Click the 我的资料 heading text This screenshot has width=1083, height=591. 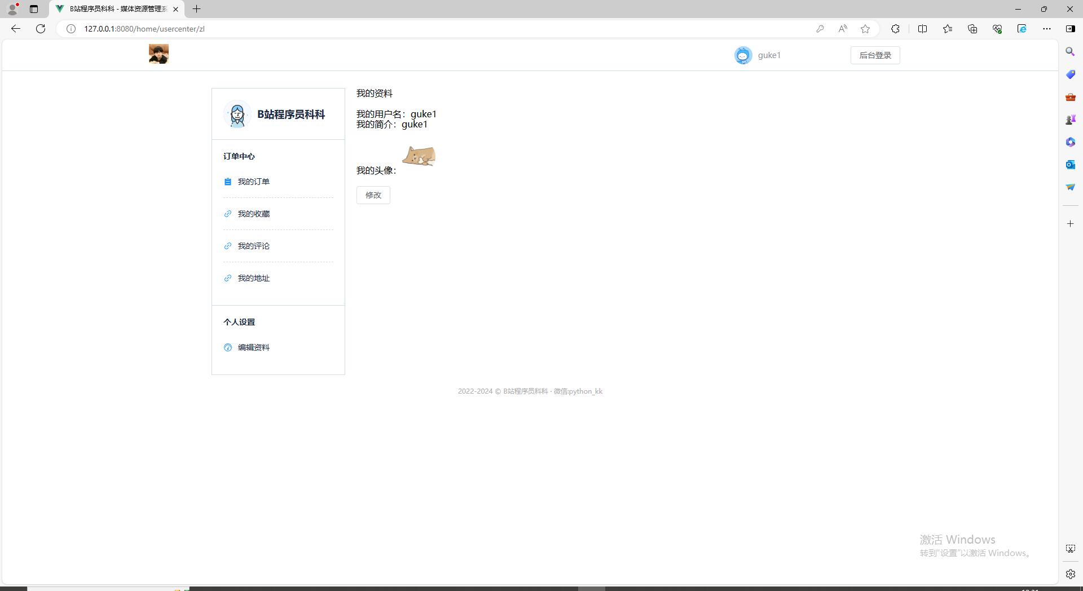coord(374,94)
